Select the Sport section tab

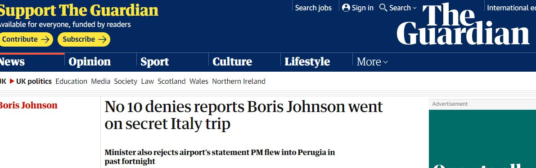click(x=155, y=62)
